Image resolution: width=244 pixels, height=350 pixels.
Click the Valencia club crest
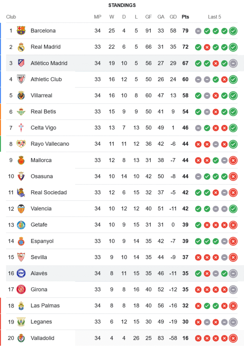[x=21, y=209]
